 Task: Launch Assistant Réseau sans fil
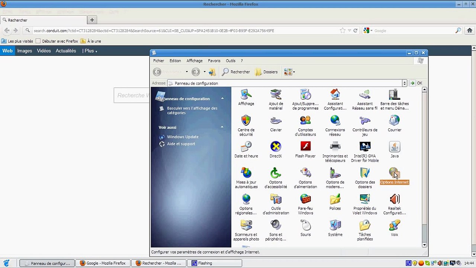click(x=365, y=99)
